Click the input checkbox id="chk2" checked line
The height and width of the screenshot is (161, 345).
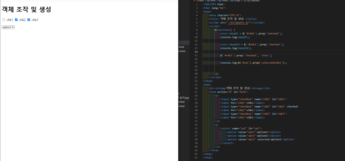[259, 106]
